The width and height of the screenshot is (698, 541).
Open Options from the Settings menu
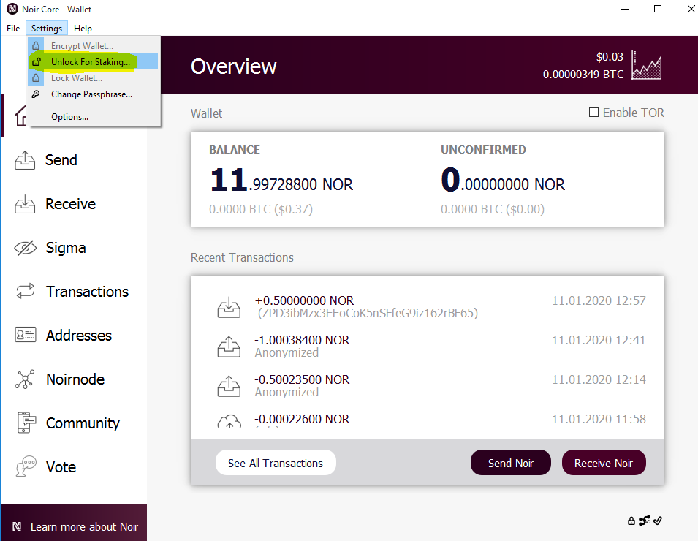coord(69,117)
